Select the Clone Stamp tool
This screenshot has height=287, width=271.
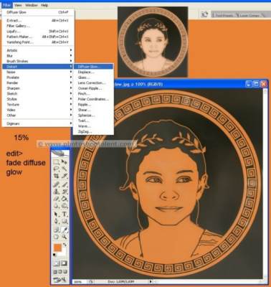tap(57, 192)
